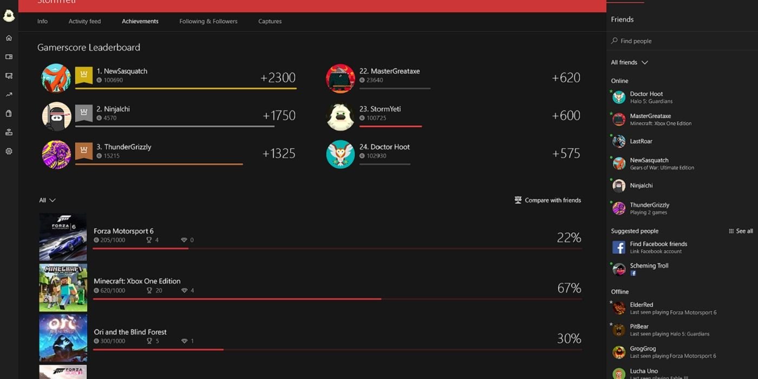Click StormYeti's leaderboard avatar
The image size is (758, 379).
click(341, 116)
